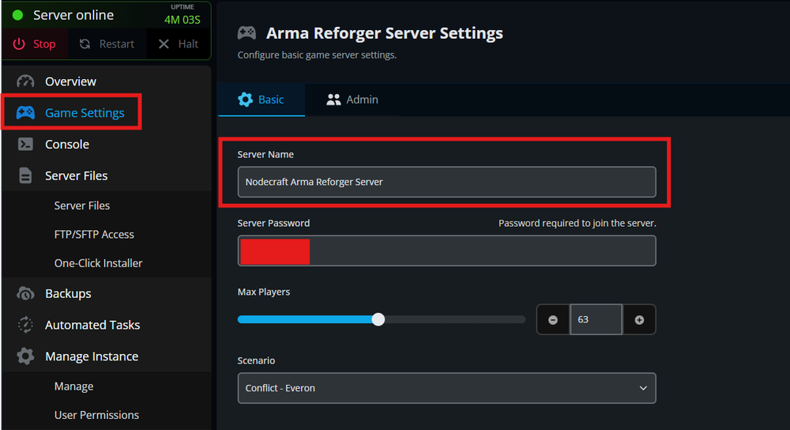The width and height of the screenshot is (790, 430).
Task: Click the header gamepad icon
Action: 246,32
